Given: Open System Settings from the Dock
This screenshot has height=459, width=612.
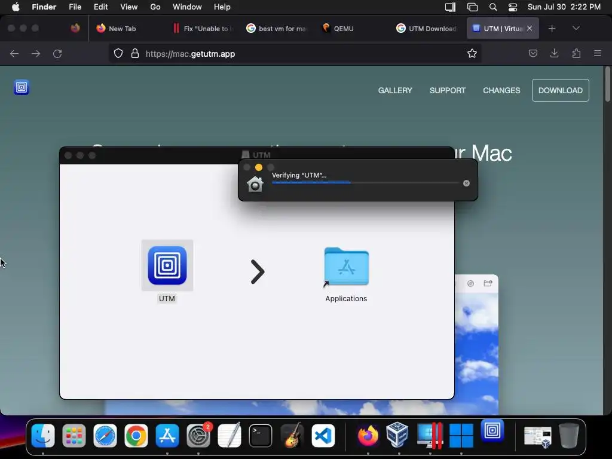Looking at the screenshot, I should point(198,436).
